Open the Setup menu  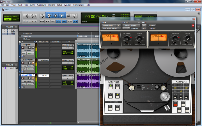click(x=59, y=5)
